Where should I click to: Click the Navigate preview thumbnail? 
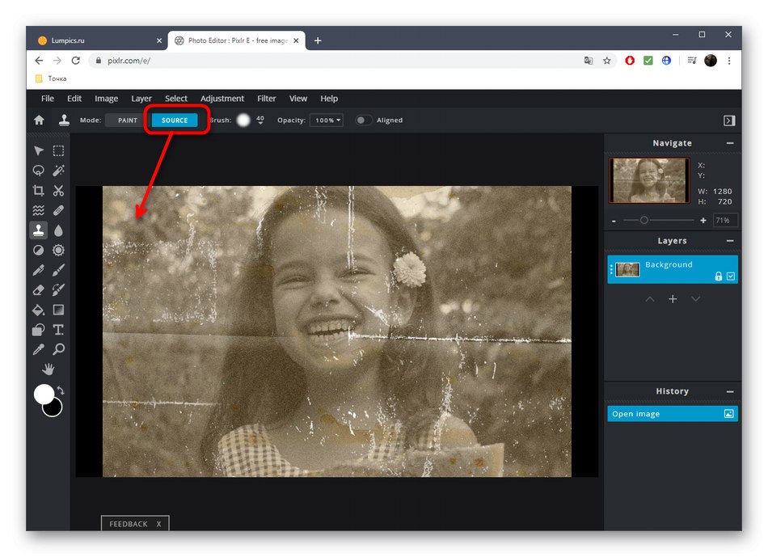(x=649, y=180)
